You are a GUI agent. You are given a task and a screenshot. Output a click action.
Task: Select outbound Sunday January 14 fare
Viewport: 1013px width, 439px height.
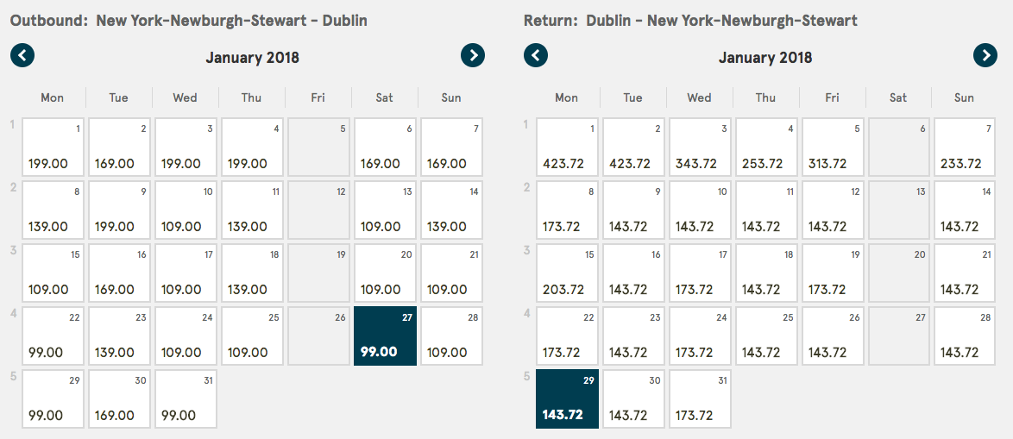451,211
